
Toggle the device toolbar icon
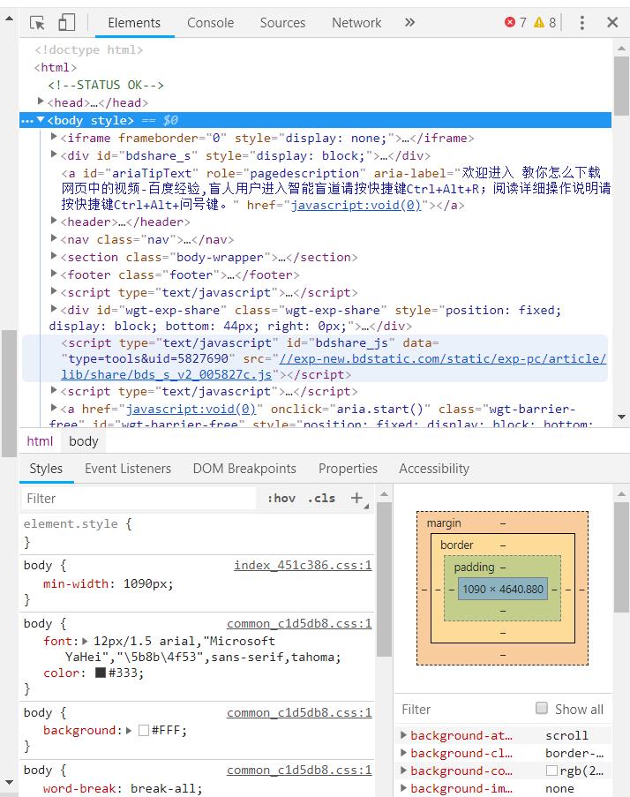(66, 23)
